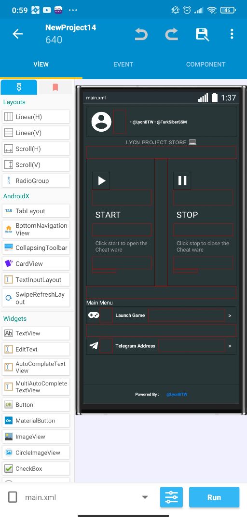The image size is (247, 521).
Task: Select the Main Menu text
Action: click(99, 302)
